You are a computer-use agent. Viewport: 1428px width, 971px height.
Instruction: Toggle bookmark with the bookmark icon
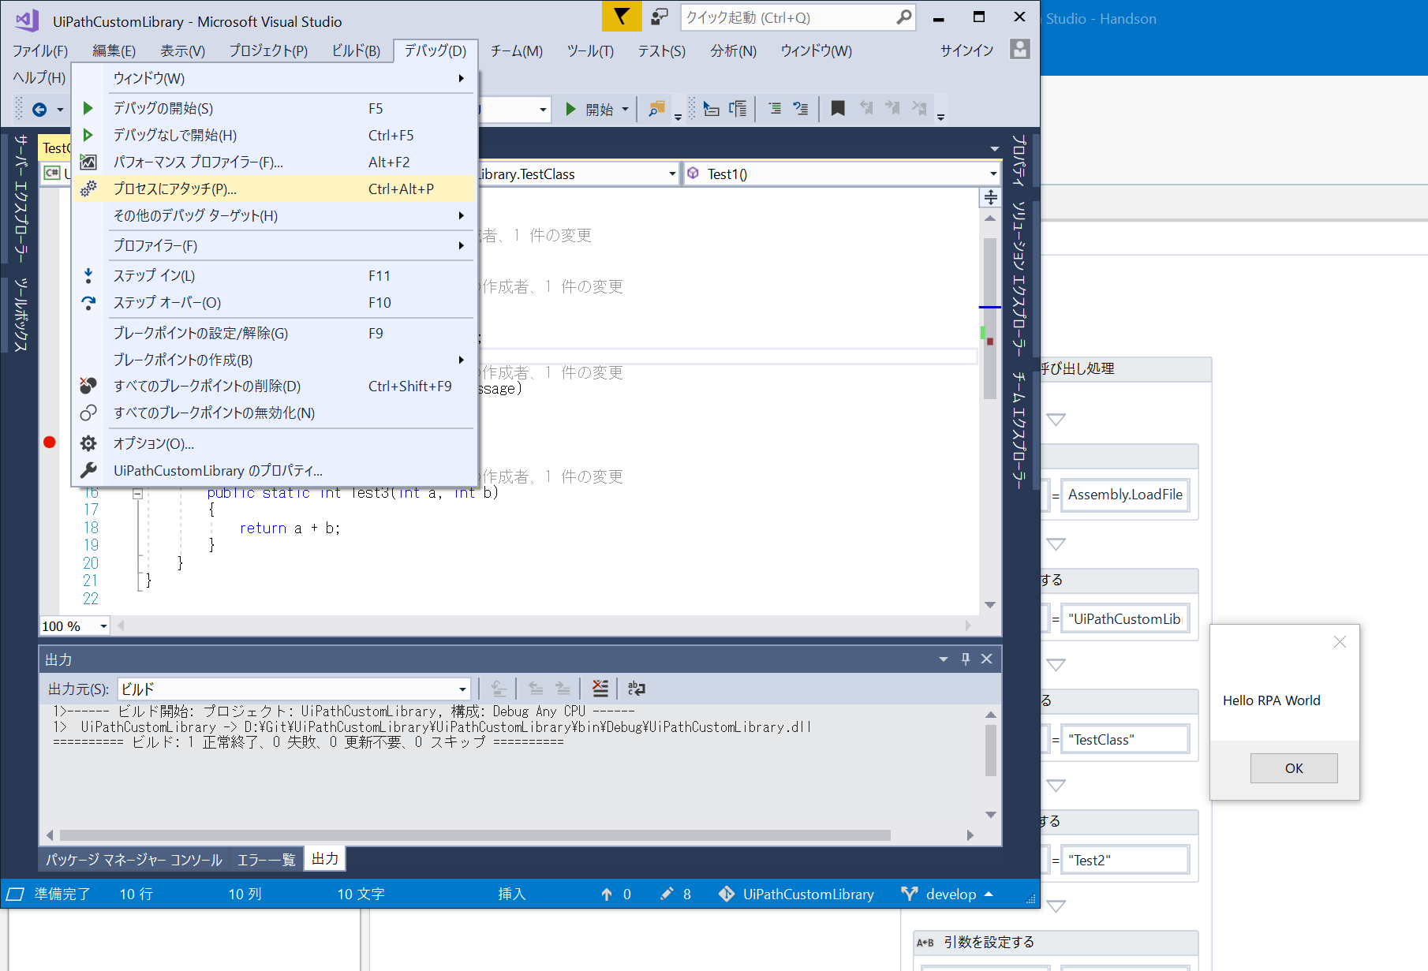[838, 108]
